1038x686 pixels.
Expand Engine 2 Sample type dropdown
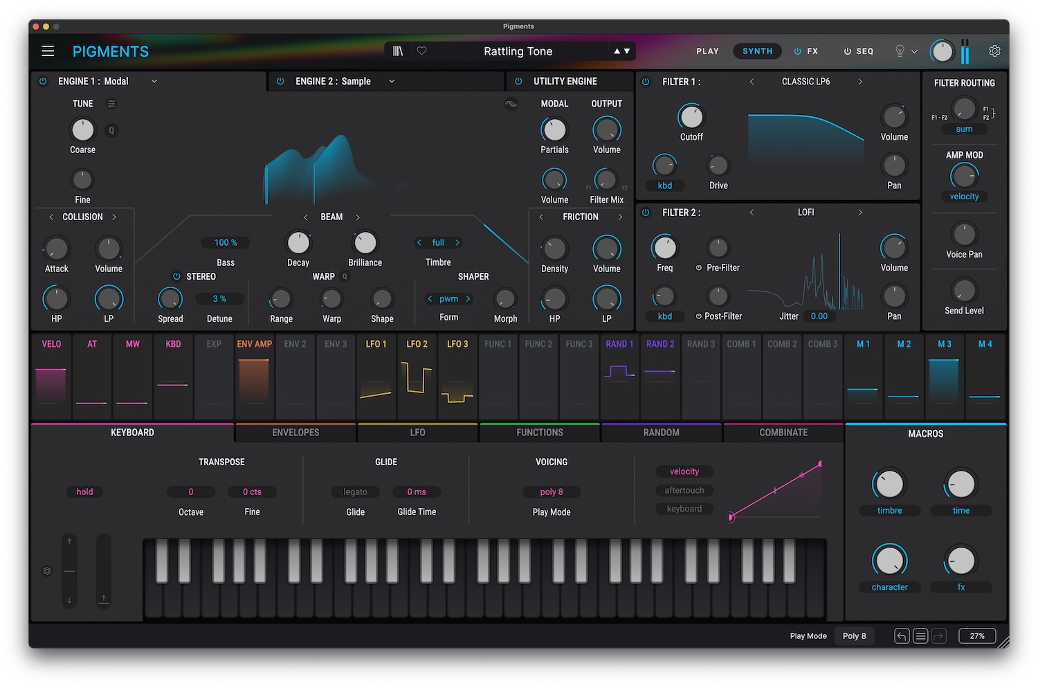click(392, 81)
